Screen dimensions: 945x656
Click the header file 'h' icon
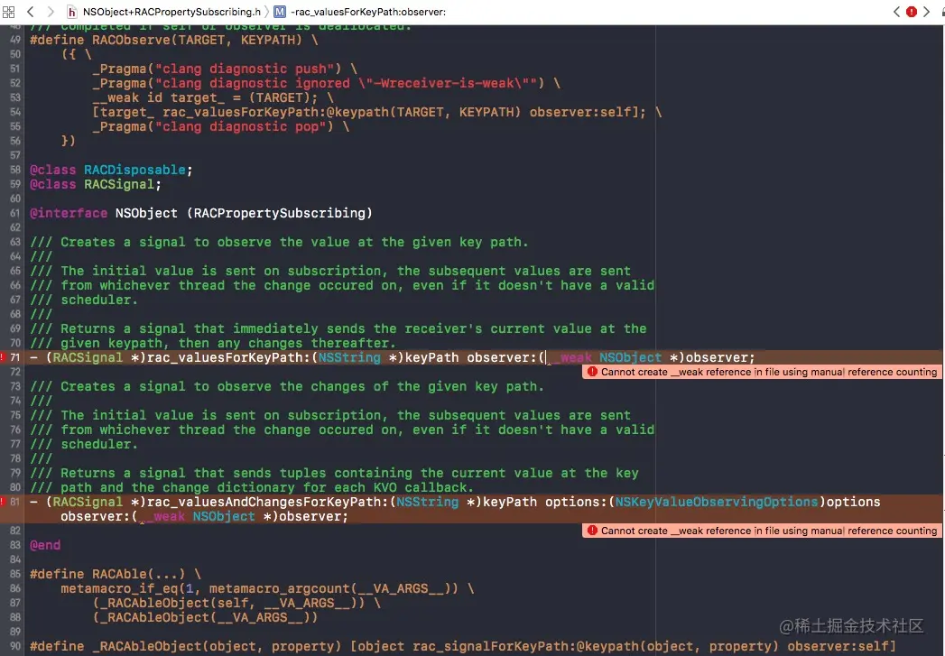point(71,12)
